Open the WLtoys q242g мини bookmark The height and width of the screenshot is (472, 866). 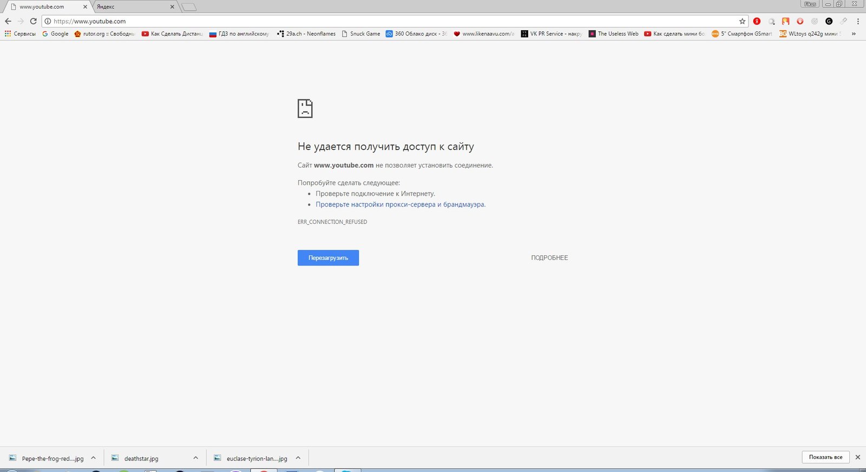(810, 34)
